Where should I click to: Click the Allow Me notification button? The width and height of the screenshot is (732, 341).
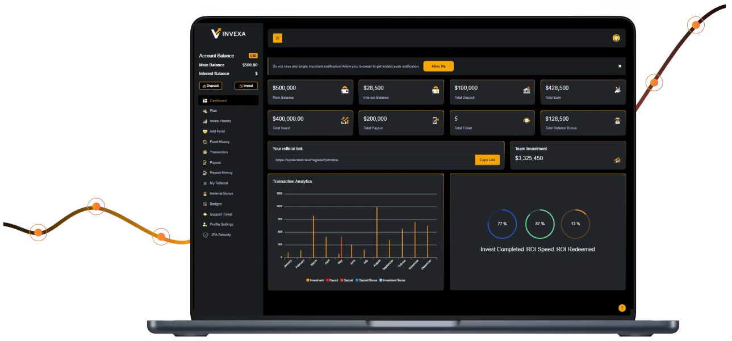[x=438, y=66]
